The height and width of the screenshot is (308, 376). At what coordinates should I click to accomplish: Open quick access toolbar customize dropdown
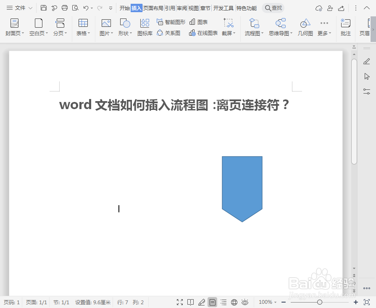coord(110,8)
